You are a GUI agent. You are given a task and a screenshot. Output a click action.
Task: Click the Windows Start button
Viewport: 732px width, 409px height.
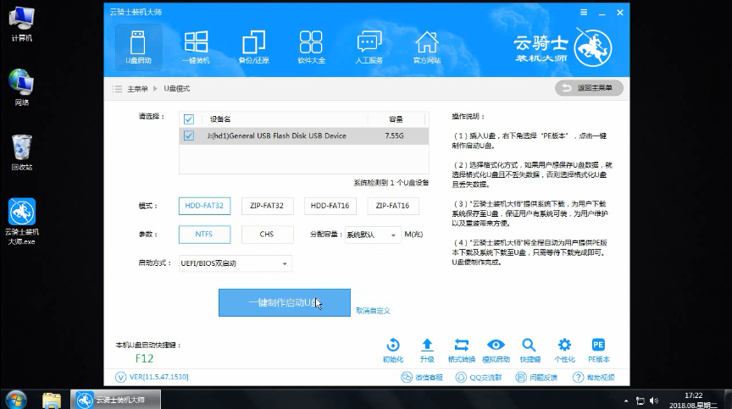pos(16,400)
